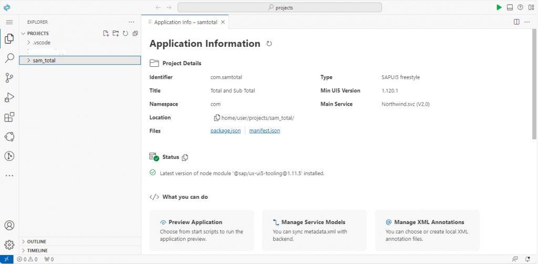Toggle the bottom panel layout icon
Viewport: 538px width, 264px height.
510,7
